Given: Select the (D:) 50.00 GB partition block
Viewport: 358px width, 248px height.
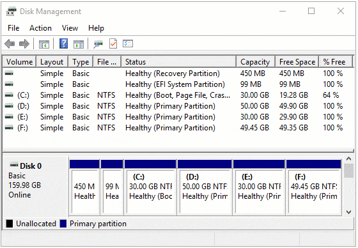Looking at the screenshot, I should click(x=205, y=187).
